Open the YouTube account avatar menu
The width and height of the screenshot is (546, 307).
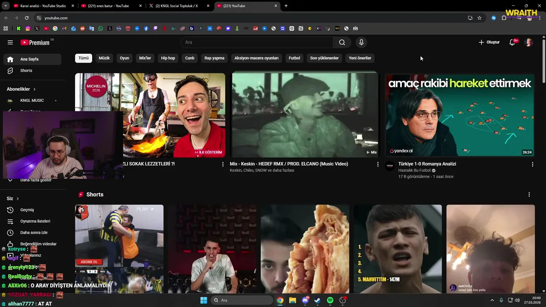[529, 42]
